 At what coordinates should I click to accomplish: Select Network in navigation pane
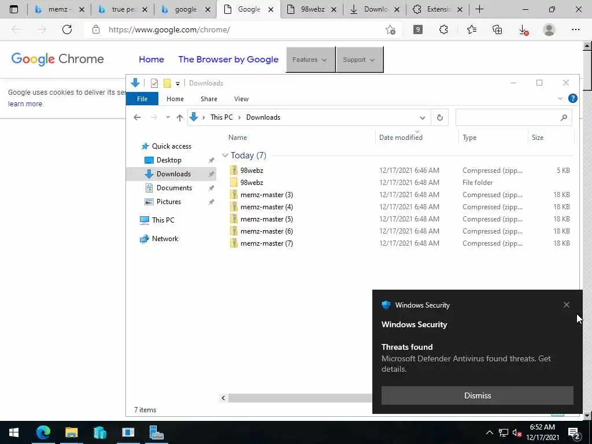pos(165,239)
